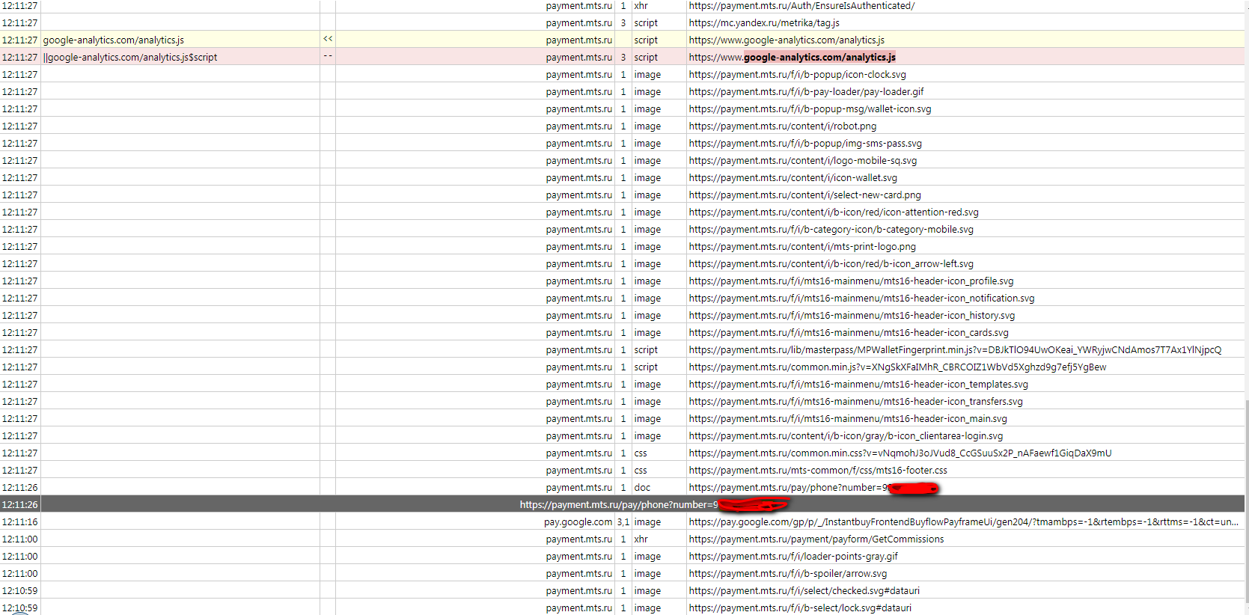The image size is (1249, 615).
Task: Open the highlighted bold google-analytics.com/analytics.js URL
Action: 819,58
